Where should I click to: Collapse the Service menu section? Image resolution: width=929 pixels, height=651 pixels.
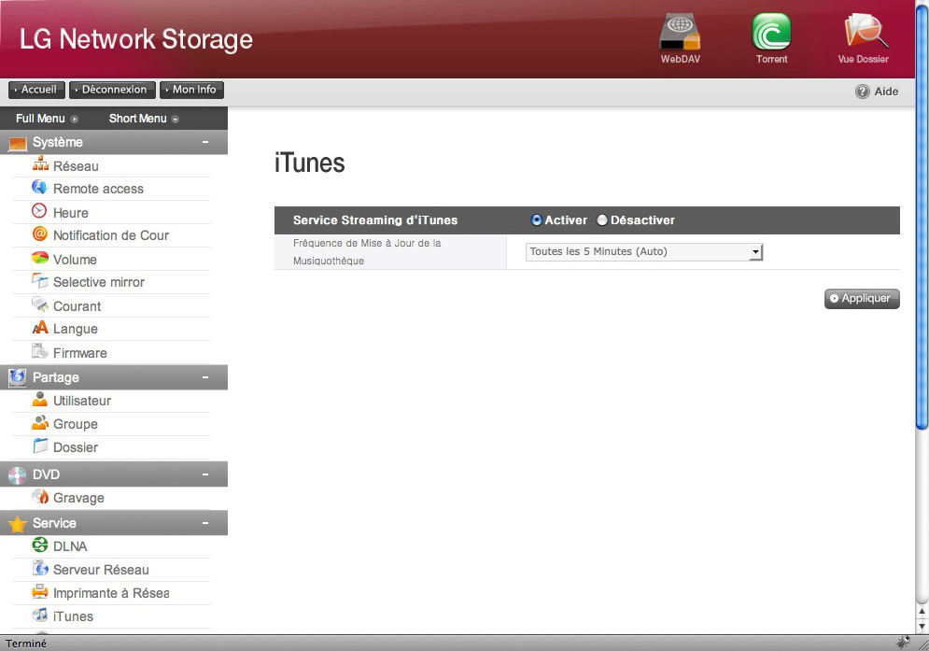(x=204, y=523)
